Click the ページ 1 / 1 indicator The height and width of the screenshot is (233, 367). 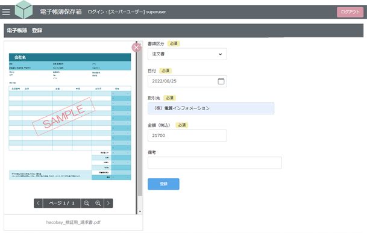[62, 203]
